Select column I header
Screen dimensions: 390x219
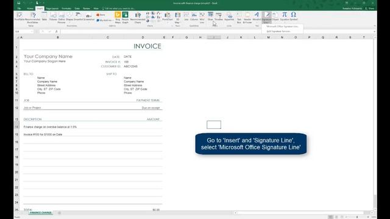pos(214,37)
